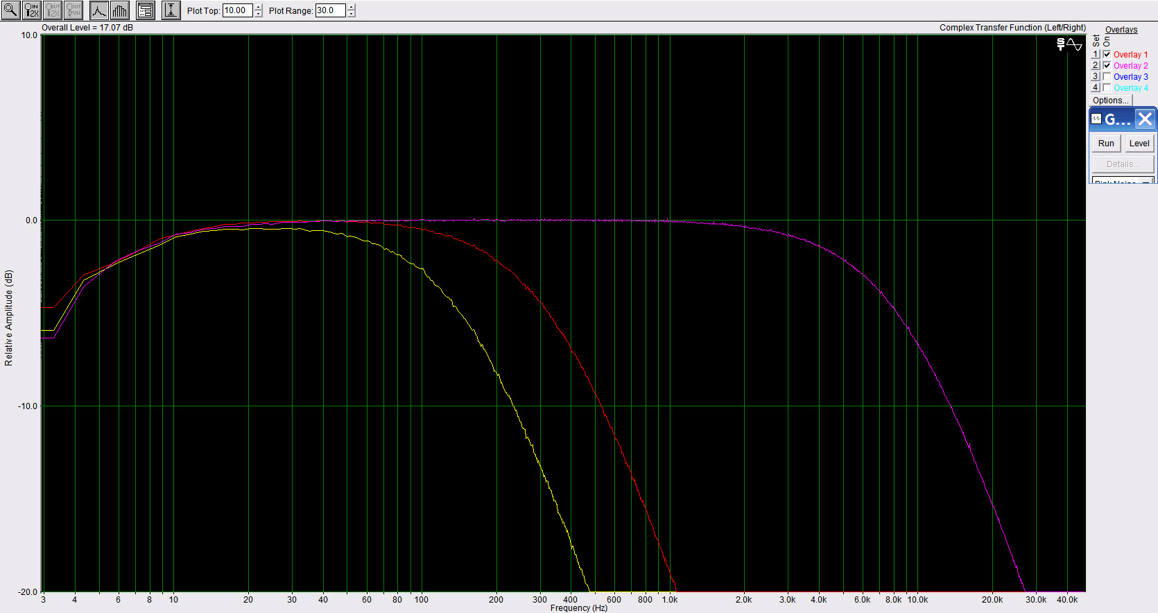Viewport: 1158px width, 613px height.
Task: Click the generator window title icon
Action: tap(1096, 119)
